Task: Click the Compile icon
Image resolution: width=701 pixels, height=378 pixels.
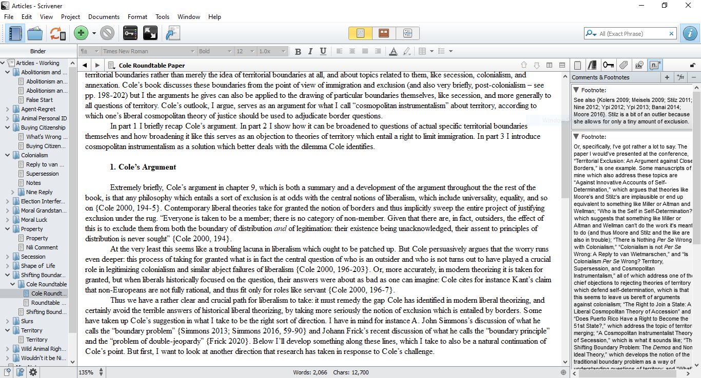Action: point(173,33)
